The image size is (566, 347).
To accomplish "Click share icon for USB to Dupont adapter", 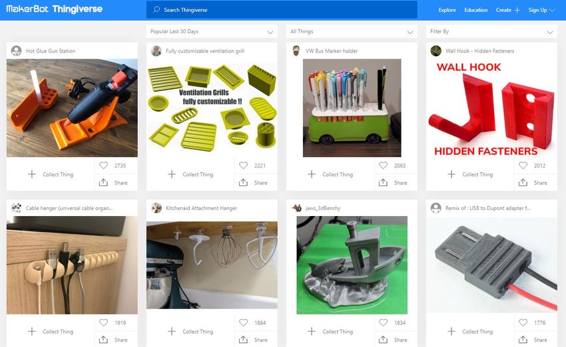I will point(523,340).
